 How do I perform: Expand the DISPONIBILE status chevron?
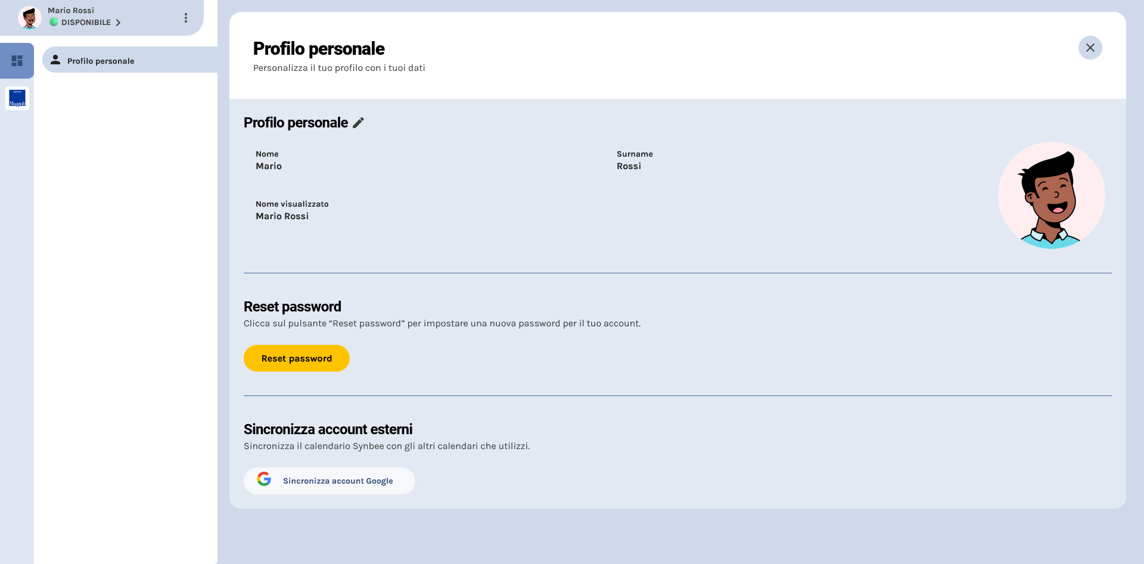[119, 23]
